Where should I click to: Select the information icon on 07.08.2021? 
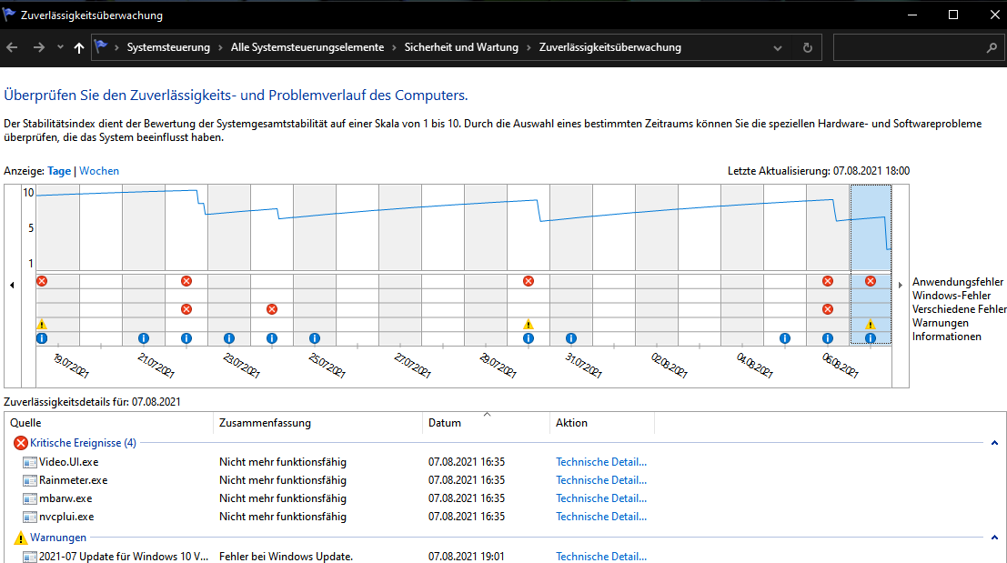coord(871,338)
